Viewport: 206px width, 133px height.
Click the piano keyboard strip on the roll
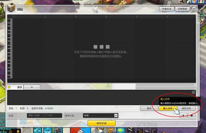coord(10,48)
